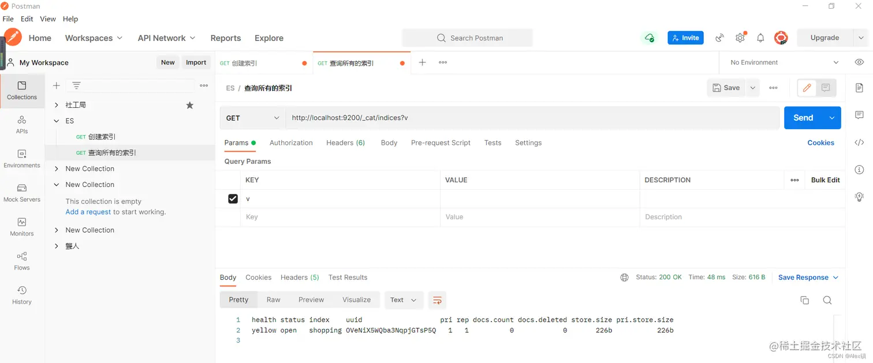
Task: Uncheck the v query param checkbox
Action: 233,199
